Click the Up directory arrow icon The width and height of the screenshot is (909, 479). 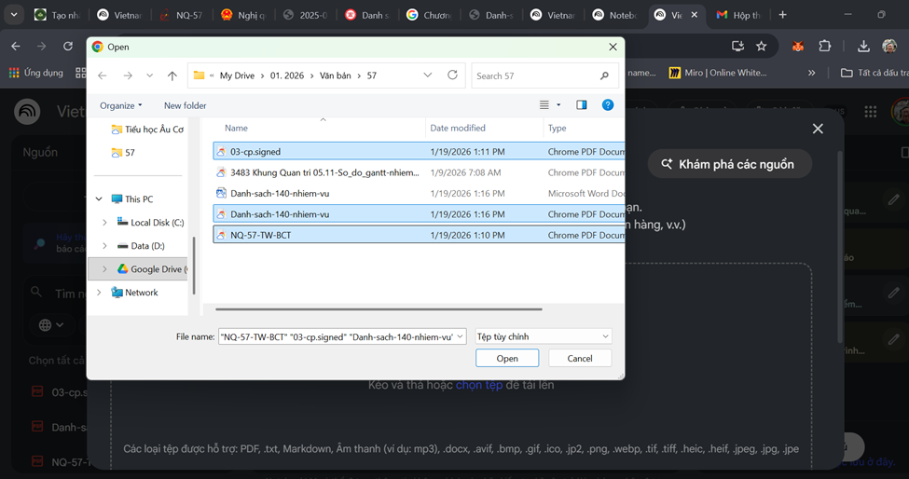tap(172, 76)
